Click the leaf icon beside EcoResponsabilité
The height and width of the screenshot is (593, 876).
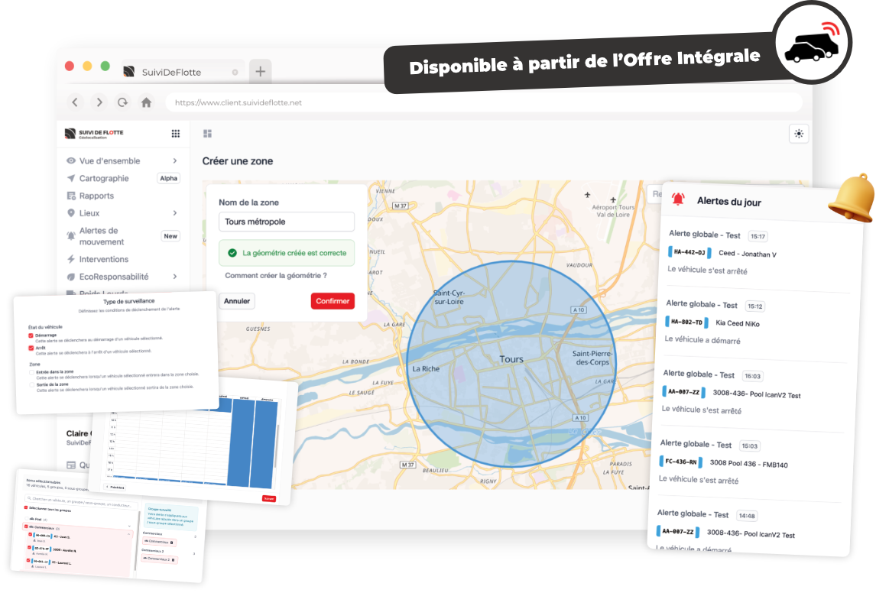click(71, 277)
